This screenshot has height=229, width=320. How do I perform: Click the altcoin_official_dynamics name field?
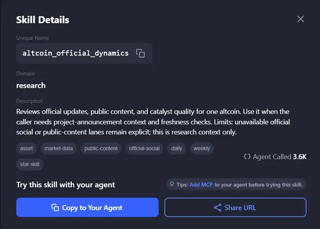(84, 53)
